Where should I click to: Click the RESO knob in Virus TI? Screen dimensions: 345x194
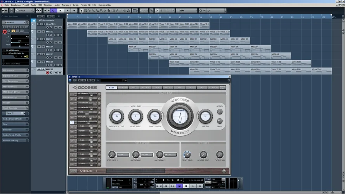205,116
